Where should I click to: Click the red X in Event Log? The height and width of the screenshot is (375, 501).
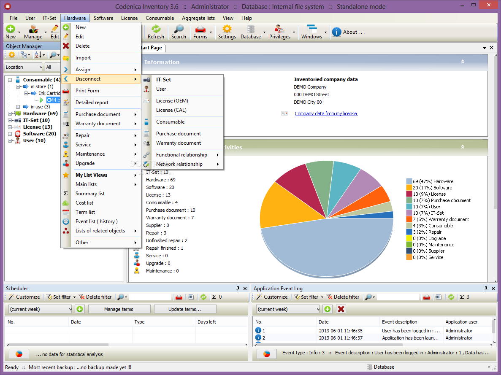341,309
